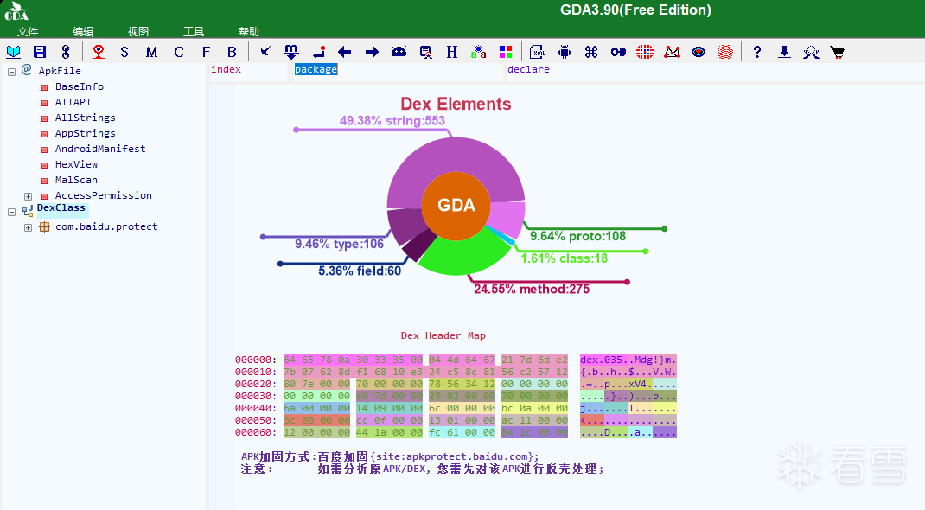Image resolution: width=925 pixels, height=510 pixels.
Task: Open the 工具 menu
Action: (194, 31)
